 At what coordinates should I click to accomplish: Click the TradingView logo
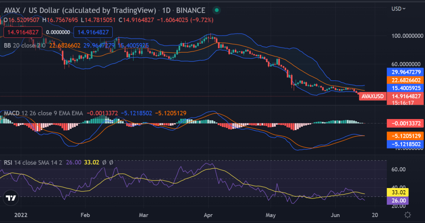(11, 199)
